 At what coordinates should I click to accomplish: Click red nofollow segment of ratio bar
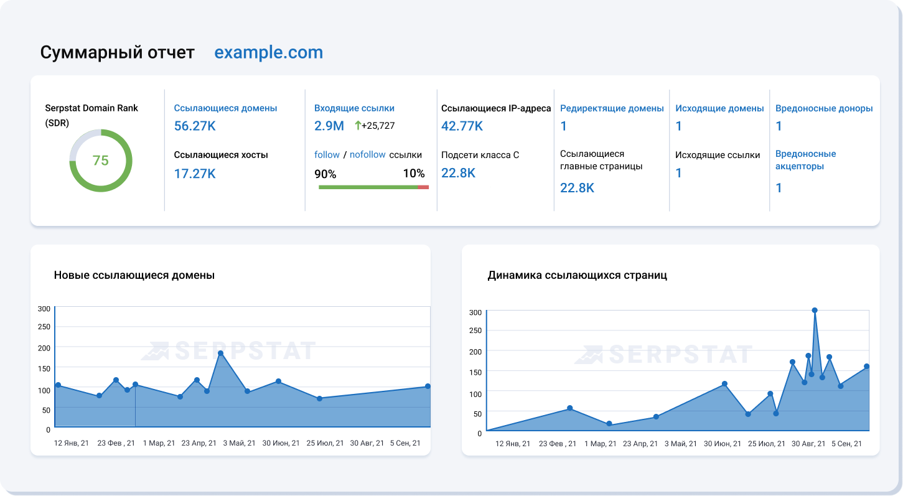pyautogui.click(x=423, y=187)
